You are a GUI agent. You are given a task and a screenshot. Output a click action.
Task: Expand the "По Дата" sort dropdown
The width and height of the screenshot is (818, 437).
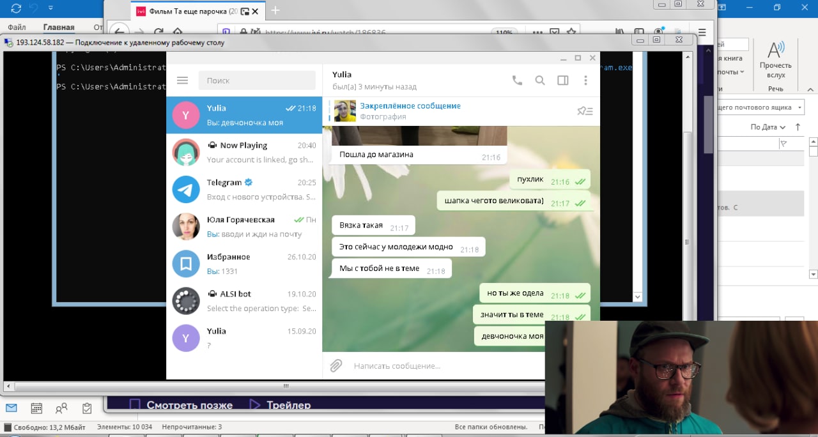pyautogui.click(x=768, y=127)
